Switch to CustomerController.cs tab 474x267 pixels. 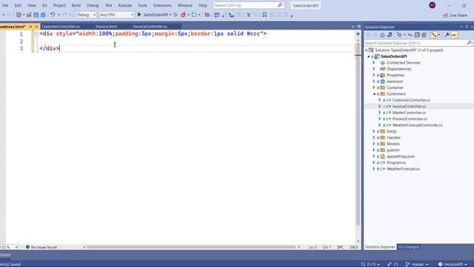pyautogui.click(x=61, y=27)
